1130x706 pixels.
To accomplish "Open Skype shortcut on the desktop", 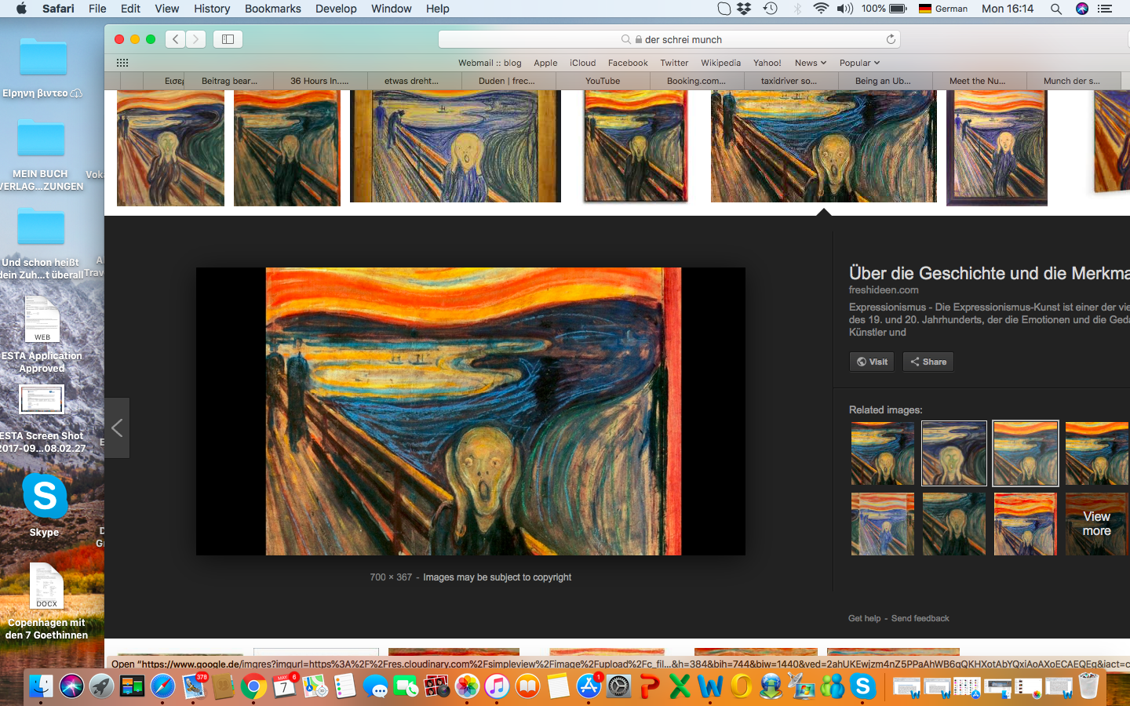I will click(x=44, y=505).
